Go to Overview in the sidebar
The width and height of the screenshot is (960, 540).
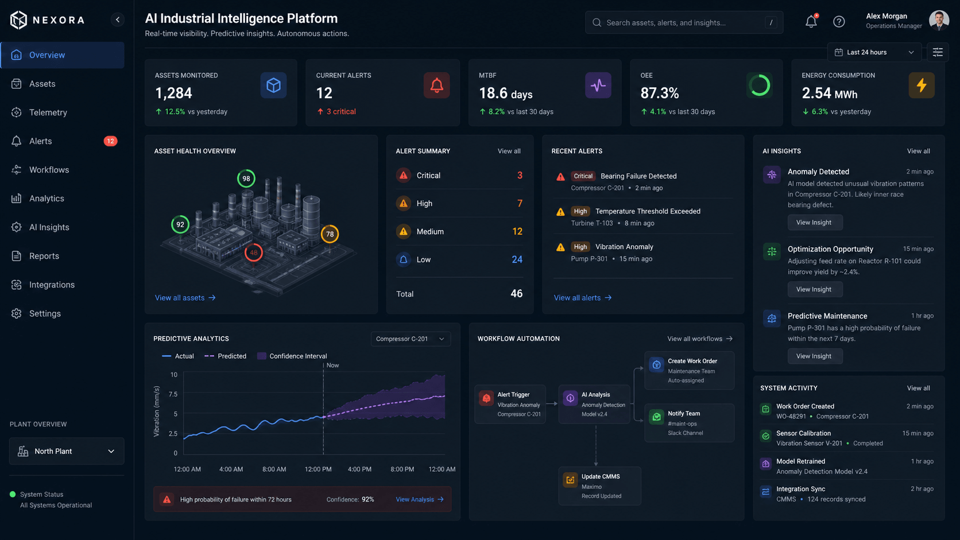pyautogui.click(x=63, y=55)
